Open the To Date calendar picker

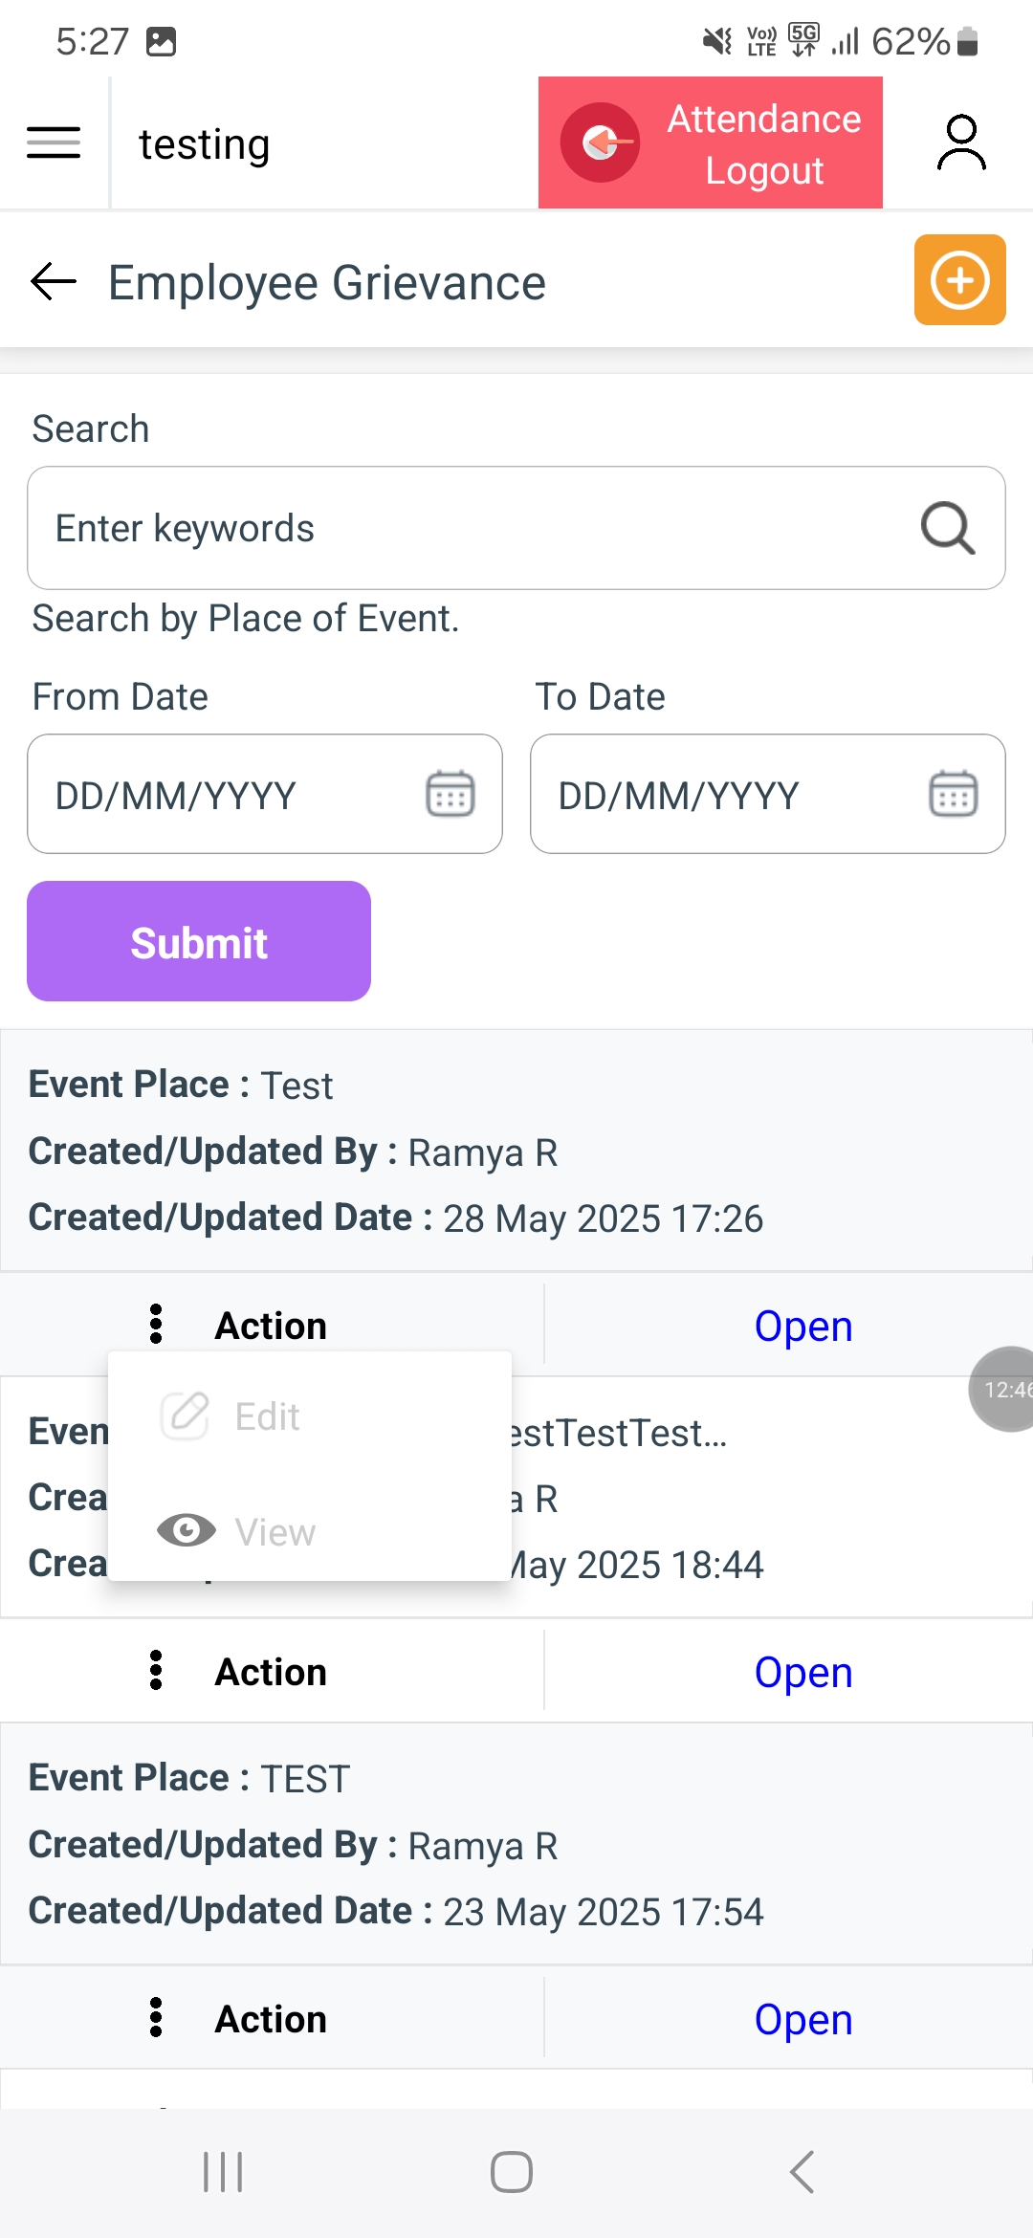pos(953,794)
